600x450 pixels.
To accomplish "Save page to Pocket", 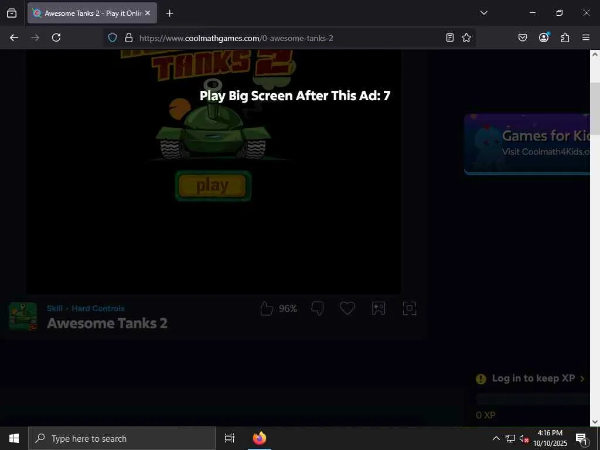I will 522,37.
